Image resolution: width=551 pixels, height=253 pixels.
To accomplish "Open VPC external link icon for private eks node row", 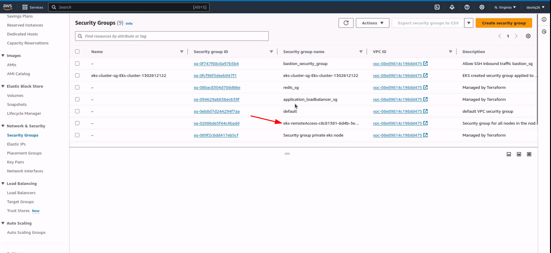I will click(x=426, y=135).
